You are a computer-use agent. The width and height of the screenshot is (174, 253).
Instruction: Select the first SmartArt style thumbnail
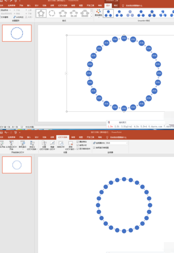(x=108, y=14)
